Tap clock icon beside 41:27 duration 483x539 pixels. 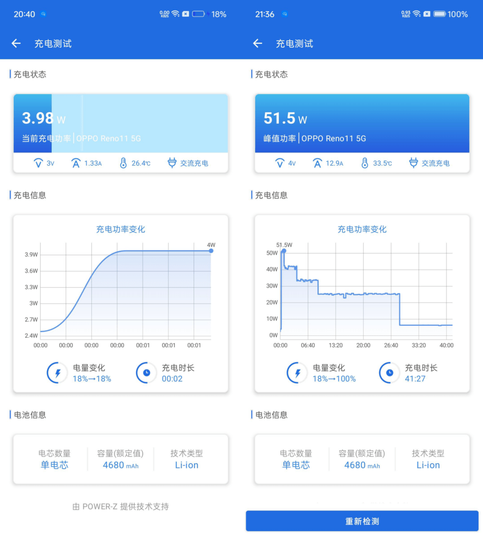point(389,373)
